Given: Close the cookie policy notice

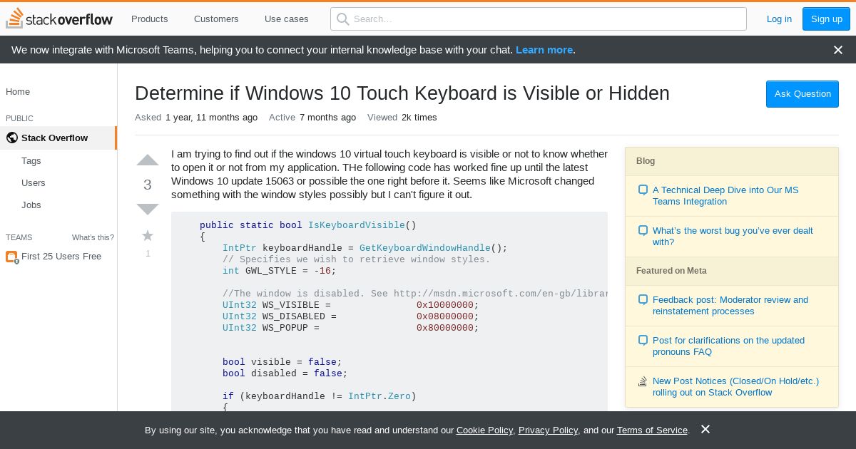Looking at the screenshot, I should [x=705, y=429].
